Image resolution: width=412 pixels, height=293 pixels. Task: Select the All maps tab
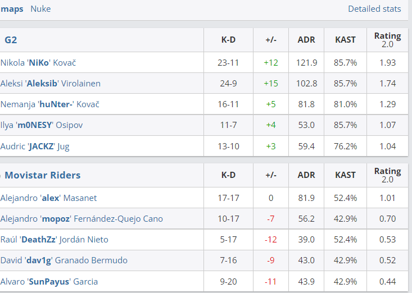[x=12, y=9]
